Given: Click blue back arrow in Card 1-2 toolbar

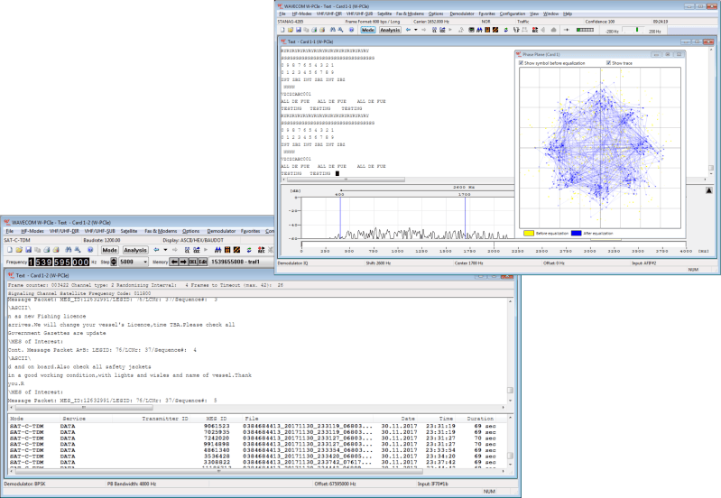Looking at the screenshot, I should pyautogui.click(x=156, y=250).
